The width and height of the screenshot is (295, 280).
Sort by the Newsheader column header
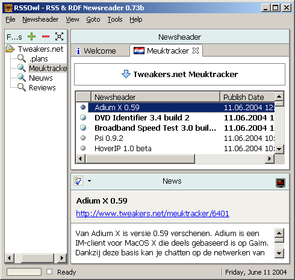point(155,97)
